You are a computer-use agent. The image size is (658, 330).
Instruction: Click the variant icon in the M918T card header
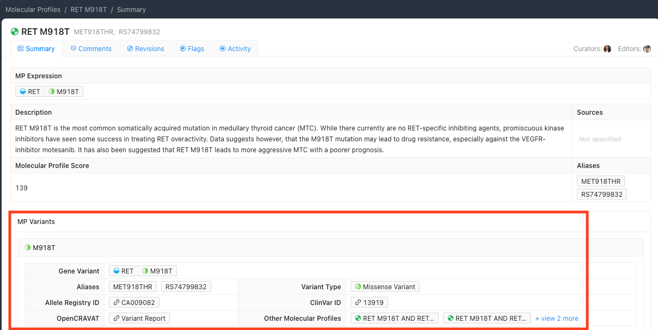(28, 248)
